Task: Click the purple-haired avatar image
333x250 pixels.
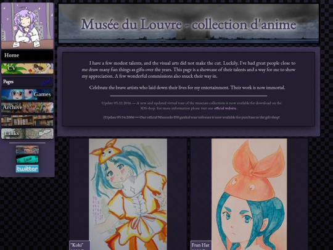Action: point(27,26)
